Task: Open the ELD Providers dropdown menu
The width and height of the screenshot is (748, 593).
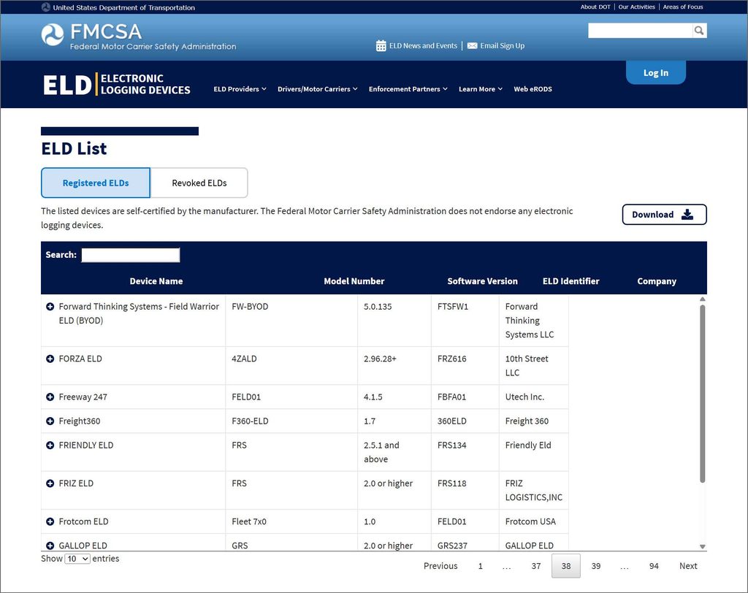Action: [240, 89]
